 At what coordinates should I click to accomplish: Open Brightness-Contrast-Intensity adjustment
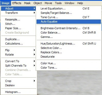point(69,28)
